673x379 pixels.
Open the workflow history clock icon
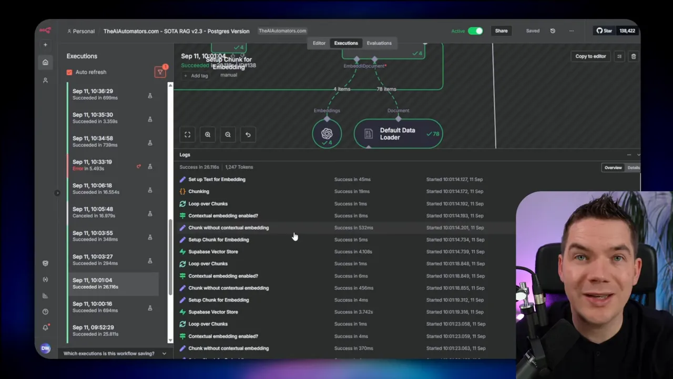(553, 31)
